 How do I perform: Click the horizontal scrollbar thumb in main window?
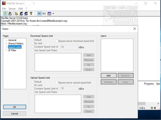(142, 103)
